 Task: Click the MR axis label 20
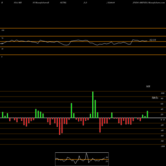coord(162,115)
